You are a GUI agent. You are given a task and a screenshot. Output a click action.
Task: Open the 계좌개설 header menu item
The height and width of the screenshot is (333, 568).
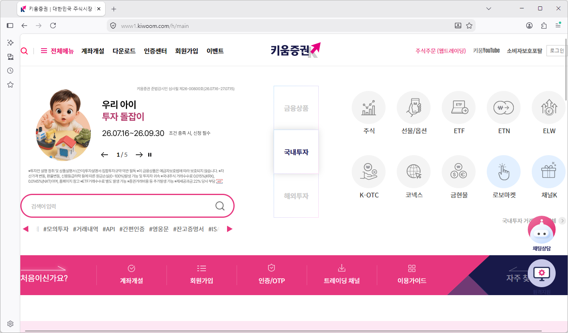pyautogui.click(x=93, y=51)
